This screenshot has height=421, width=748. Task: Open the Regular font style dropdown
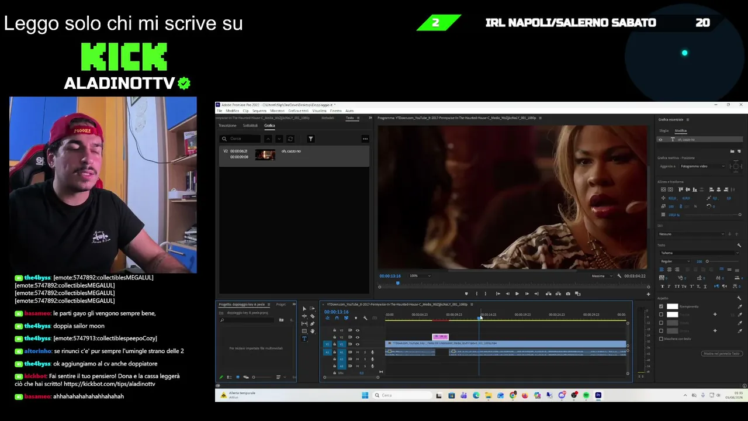(675, 261)
